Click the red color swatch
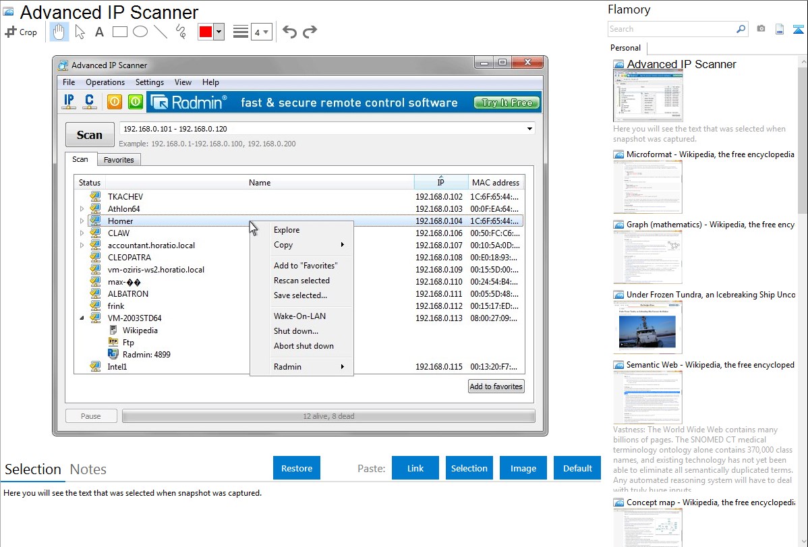 (x=206, y=32)
